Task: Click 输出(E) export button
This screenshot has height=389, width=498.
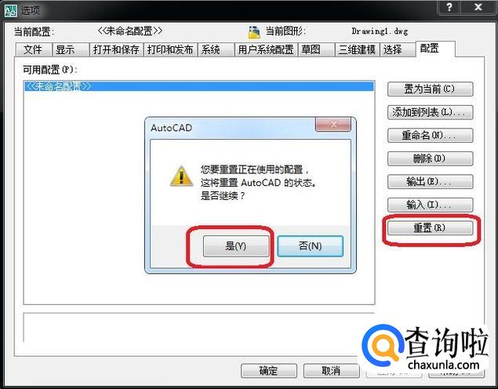Action: [430, 182]
